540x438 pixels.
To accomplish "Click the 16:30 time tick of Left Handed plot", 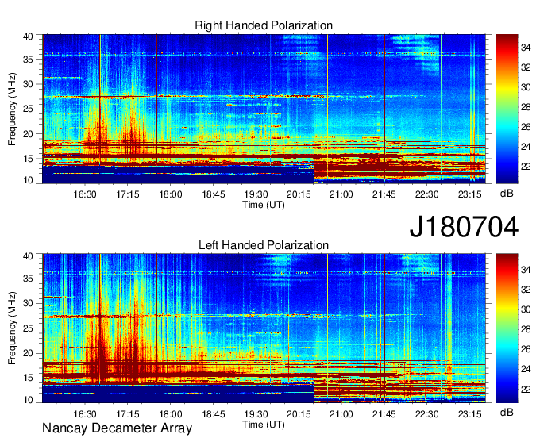I will pyautogui.click(x=85, y=414).
